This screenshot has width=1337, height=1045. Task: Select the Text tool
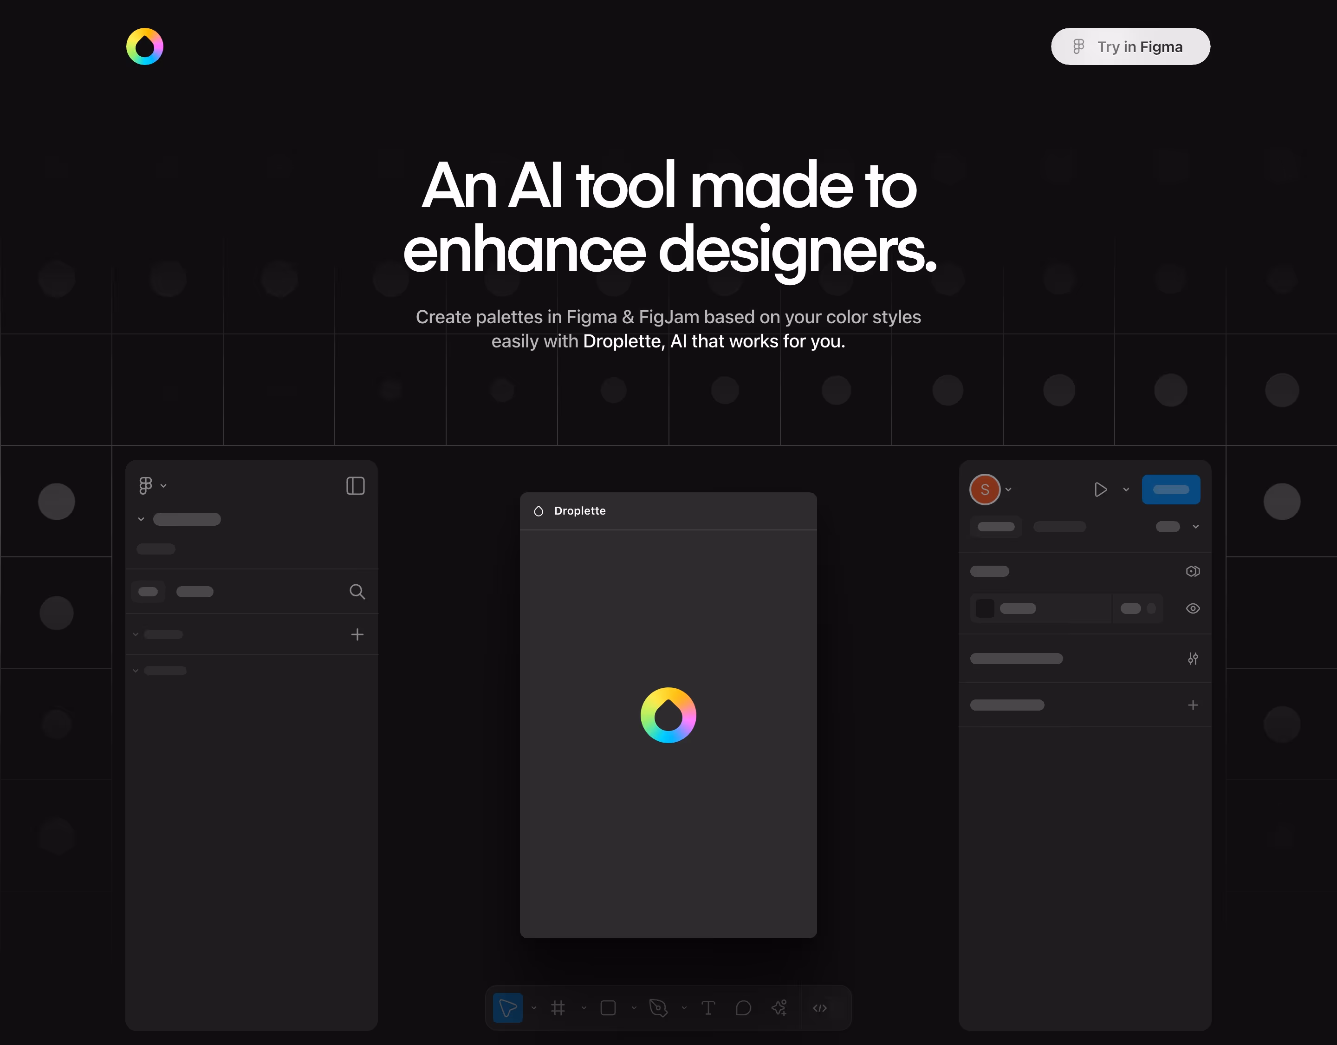[707, 1008]
